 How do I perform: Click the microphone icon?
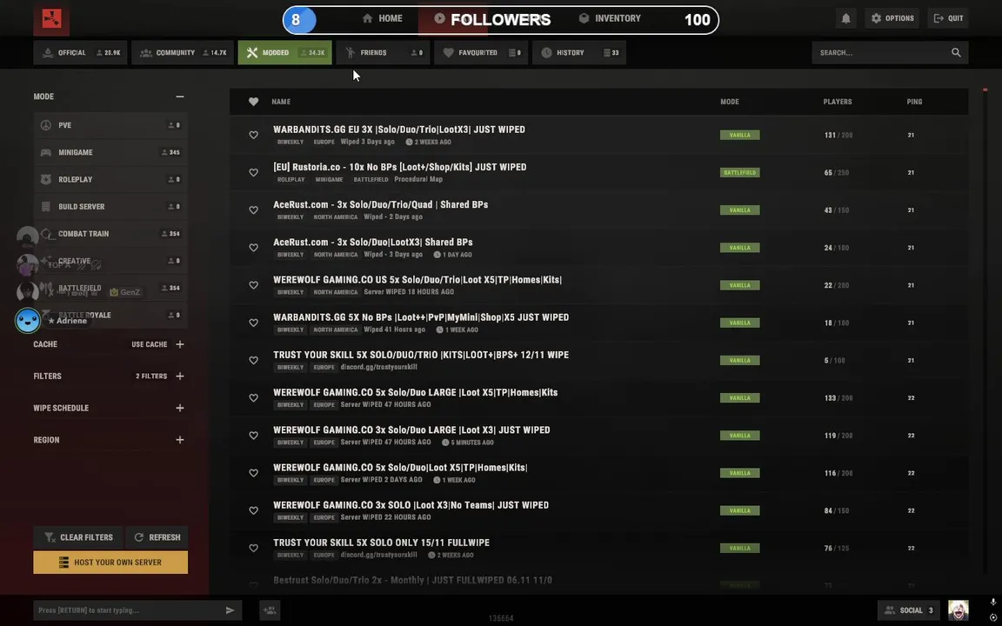pyautogui.click(x=993, y=603)
